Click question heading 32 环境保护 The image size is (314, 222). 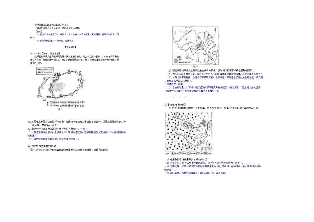point(175,104)
